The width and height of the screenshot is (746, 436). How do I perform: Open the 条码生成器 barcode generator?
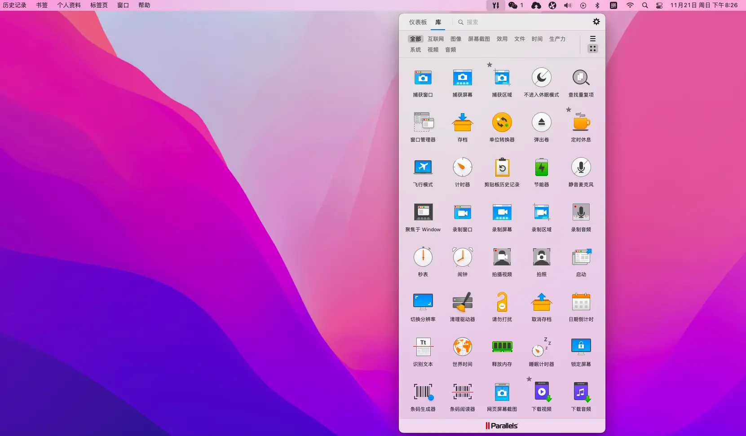(x=423, y=392)
